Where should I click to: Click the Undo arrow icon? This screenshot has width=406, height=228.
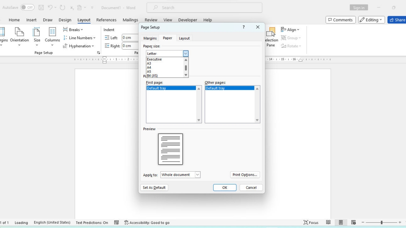coord(50,7)
